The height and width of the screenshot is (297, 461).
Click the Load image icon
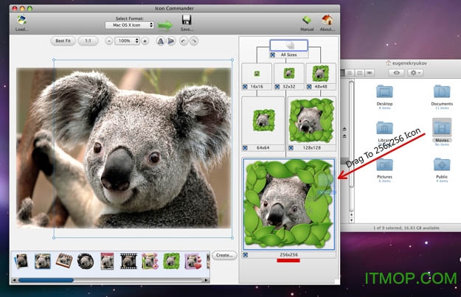[x=21, y=21]
